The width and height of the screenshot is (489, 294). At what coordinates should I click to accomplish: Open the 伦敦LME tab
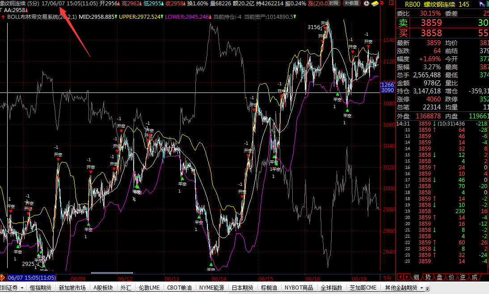tap(149, 288)
